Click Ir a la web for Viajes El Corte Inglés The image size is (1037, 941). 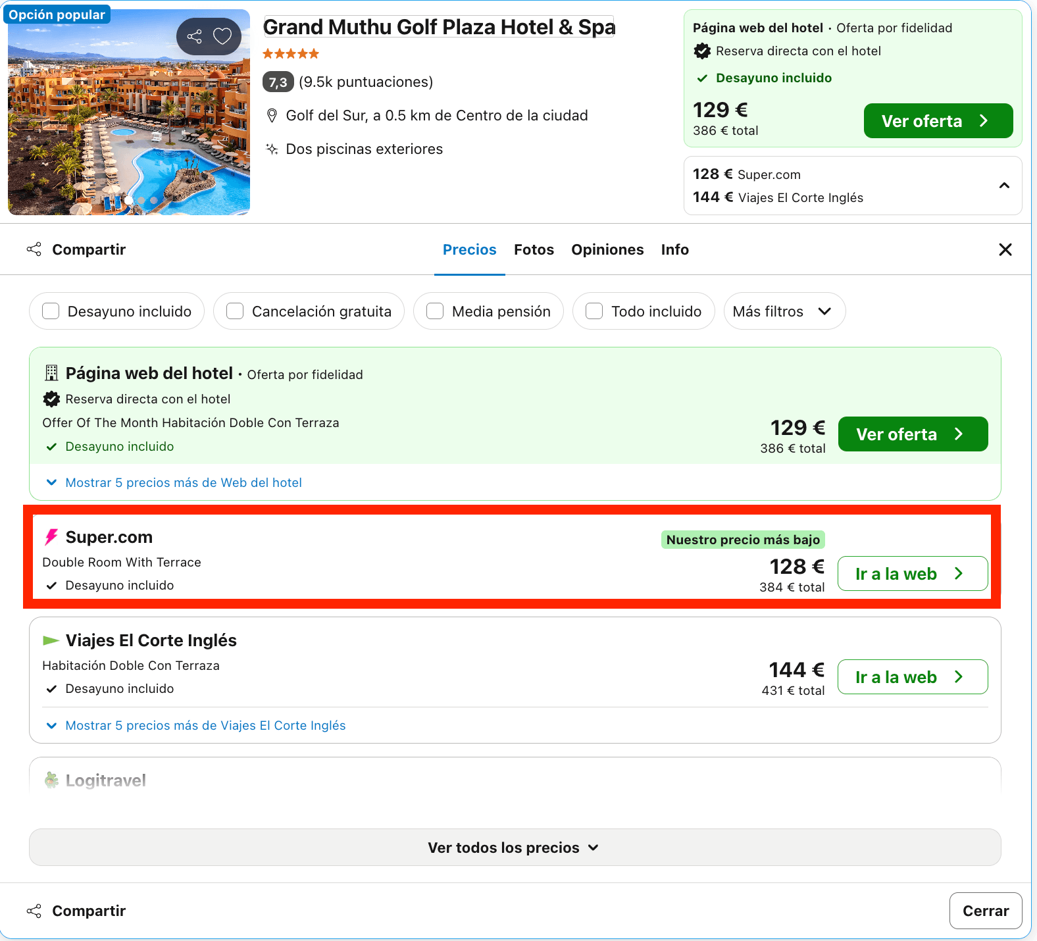click(913, 677)
